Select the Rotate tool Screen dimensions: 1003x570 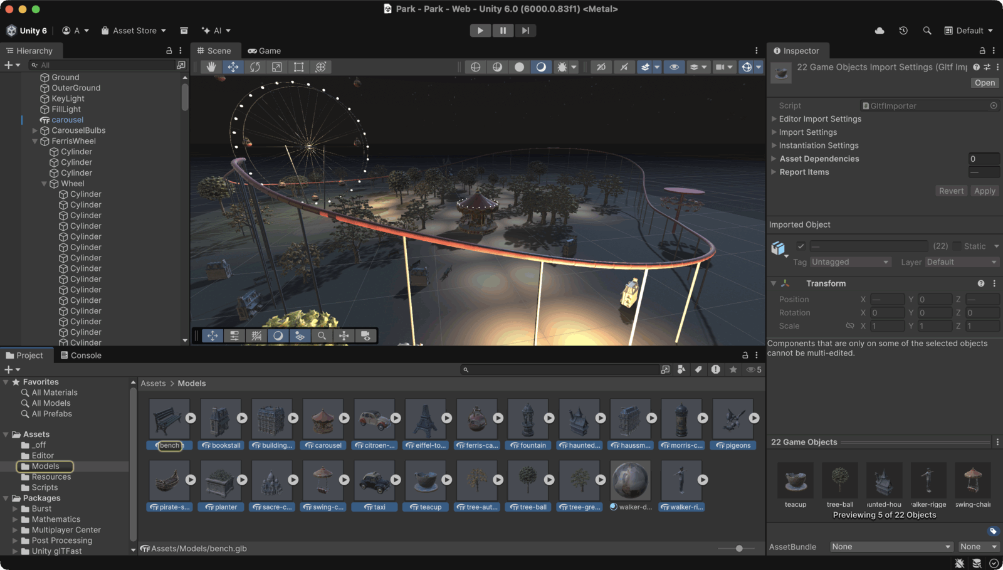click(x=255, y=67)
